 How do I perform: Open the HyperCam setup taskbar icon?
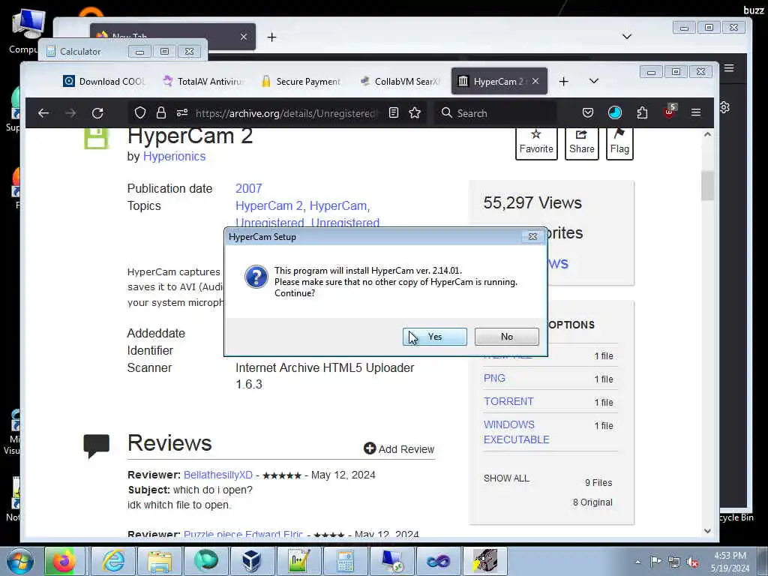(485, 561)
